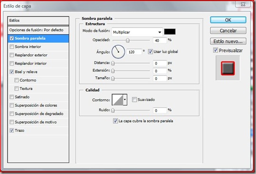The image size is (256, 174).
Task: Enable Superposición de colores checkbox
Action: 11,105
